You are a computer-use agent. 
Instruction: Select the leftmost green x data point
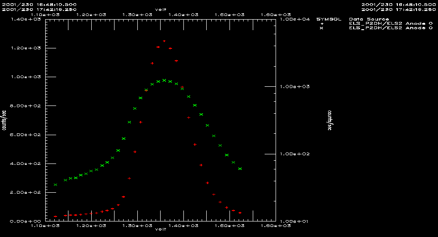pyautogui.click(x=55, y=185)
